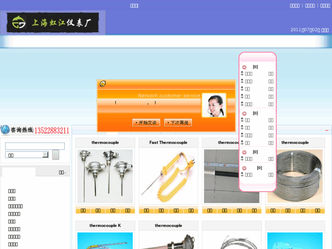Click the globe icon beside the 咨询热线 hotline

(5, 130)
